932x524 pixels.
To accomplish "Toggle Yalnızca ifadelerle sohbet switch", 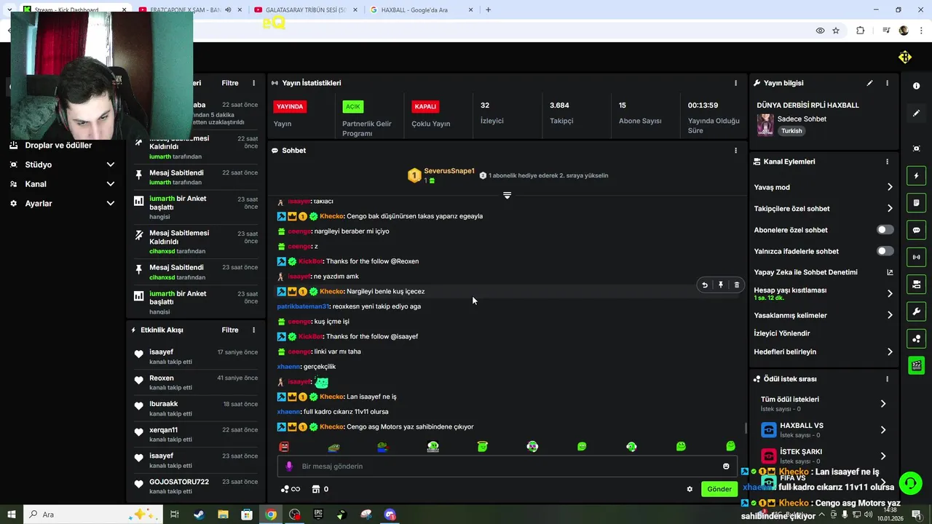I will pos(885,251).
